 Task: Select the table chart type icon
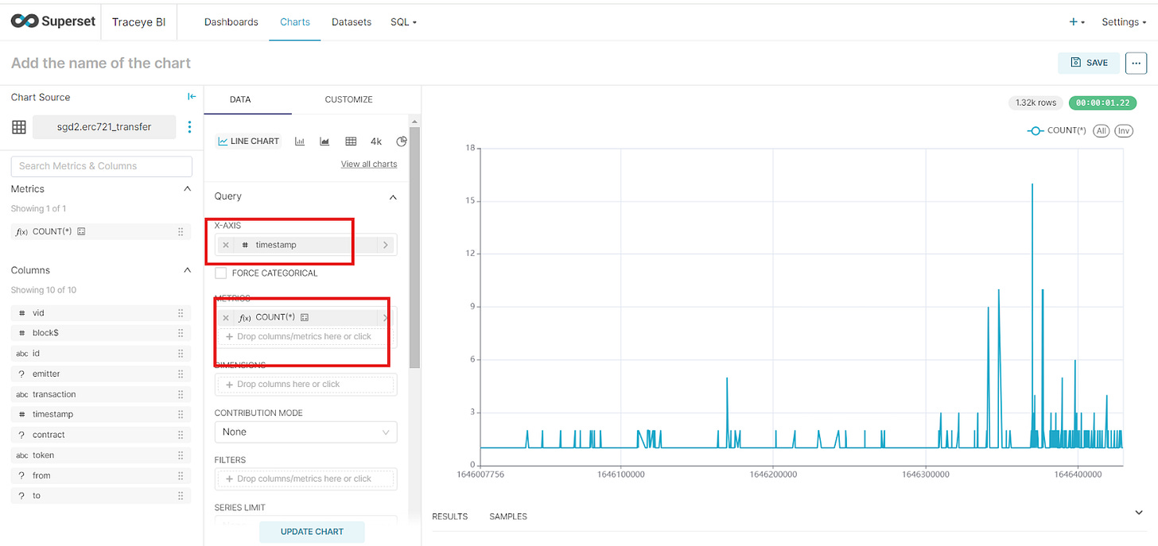[351, 141]
